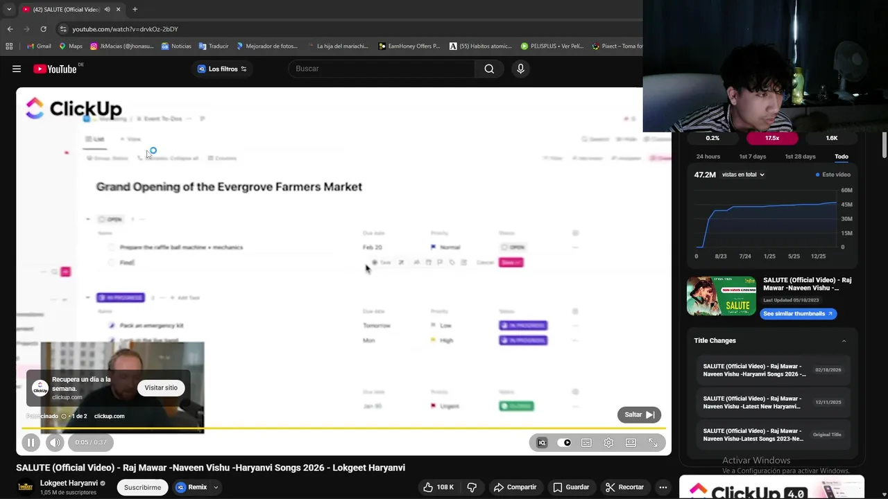Screen dimensions: 888x499
Task: Expand the Remix dropdown arrow
Action: coord(216,487)
